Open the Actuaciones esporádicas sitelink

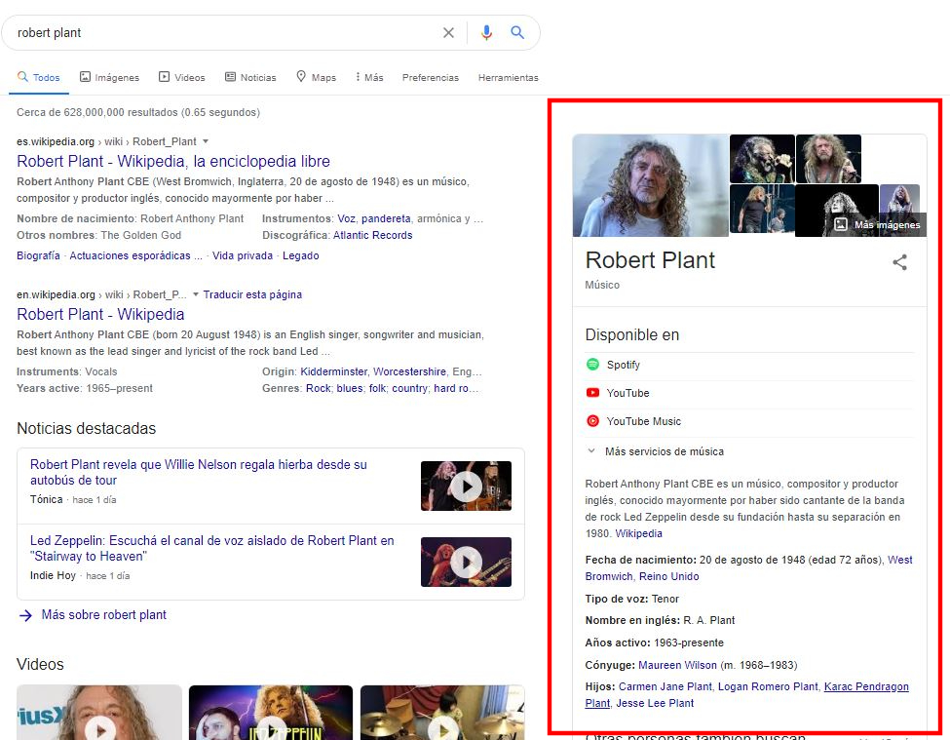tap(135, 255)
